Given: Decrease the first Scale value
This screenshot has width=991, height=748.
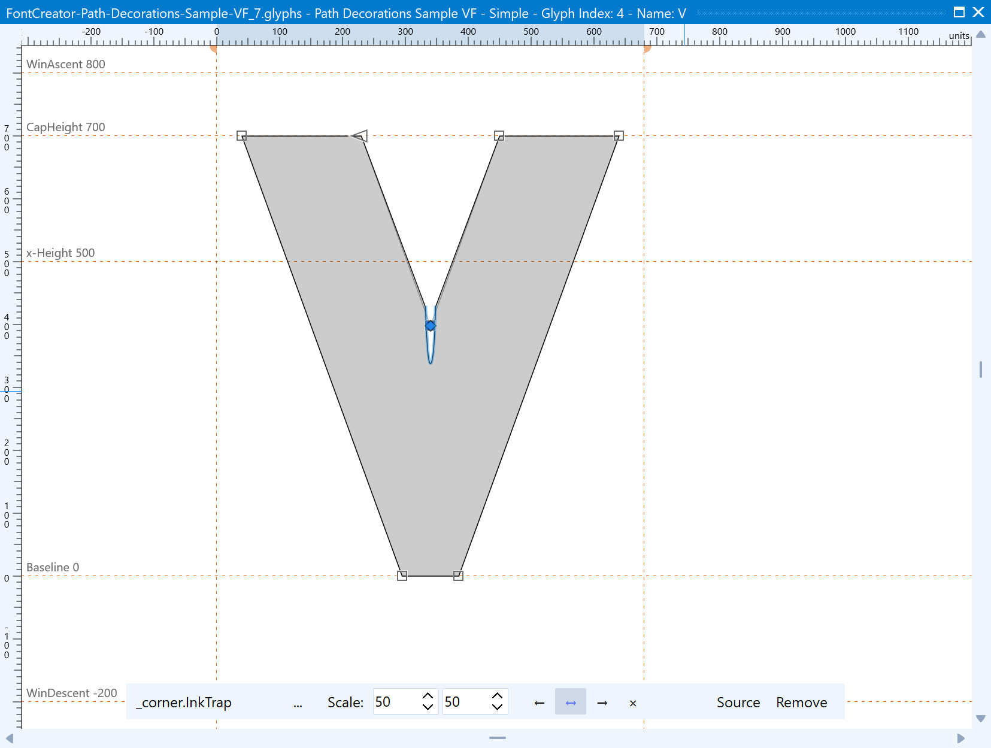Looking at the screenshot, I should coord(428,707).
